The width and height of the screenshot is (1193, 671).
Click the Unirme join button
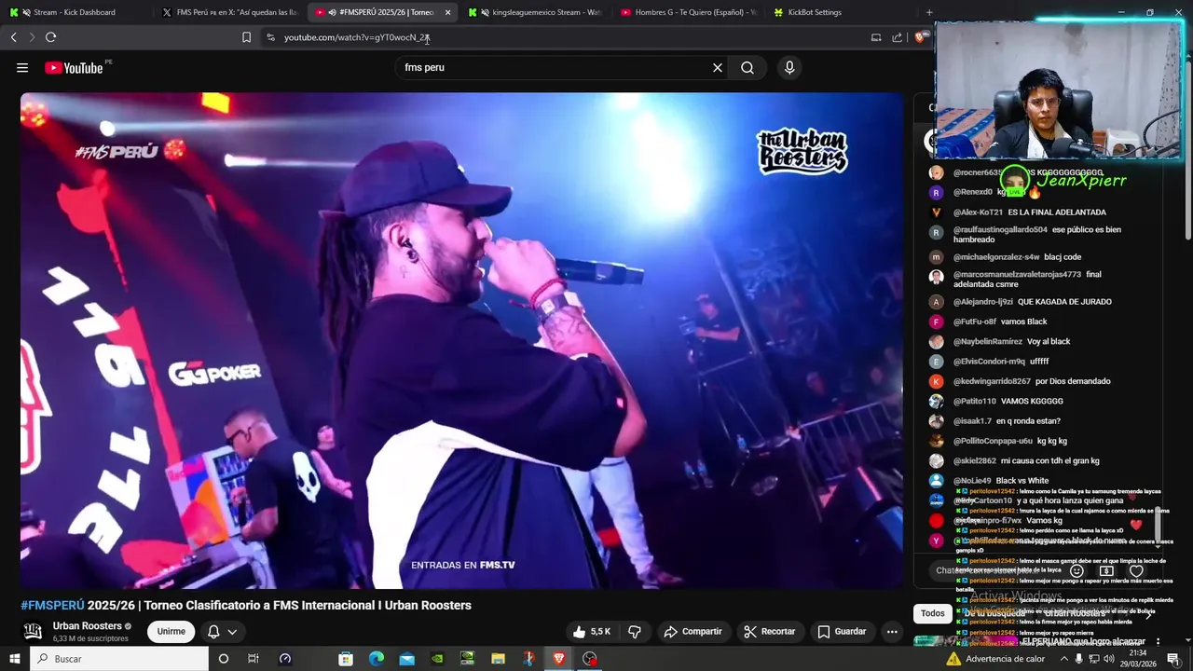171,631
